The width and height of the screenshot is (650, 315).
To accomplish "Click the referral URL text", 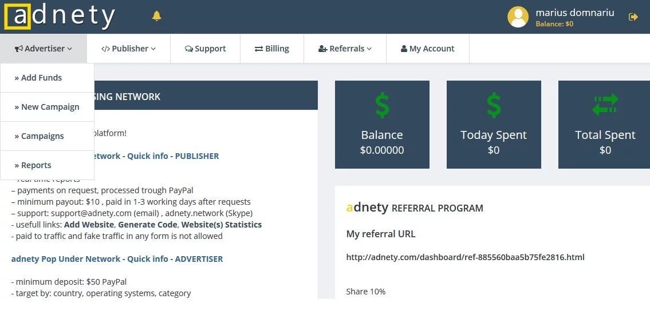I will (465, 257).
